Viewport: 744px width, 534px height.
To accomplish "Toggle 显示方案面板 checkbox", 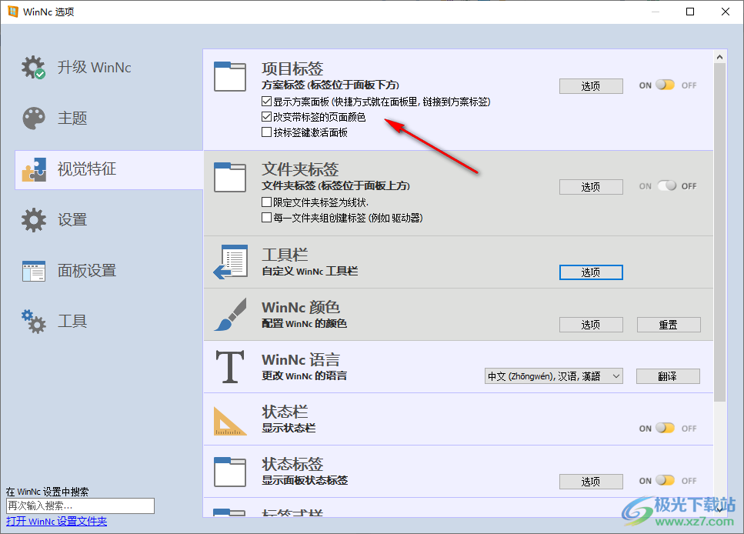I will pos(267,102).
